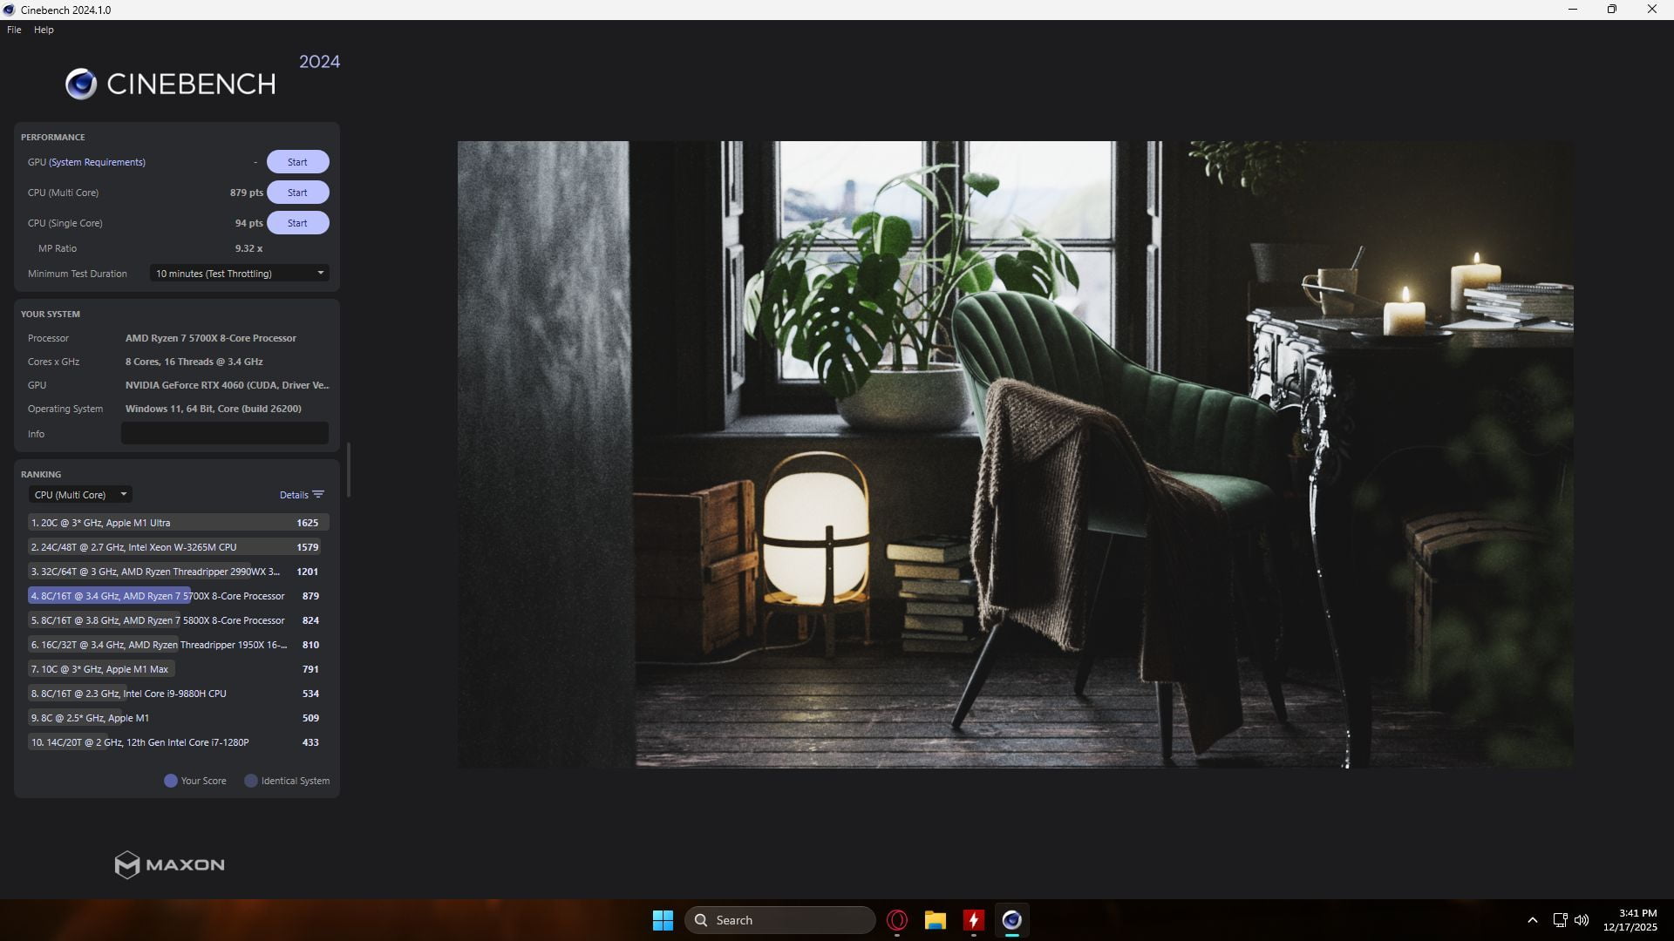Show hidden system tray icons
This screenshot has width=1674, height=941.
coord(1533,920)
